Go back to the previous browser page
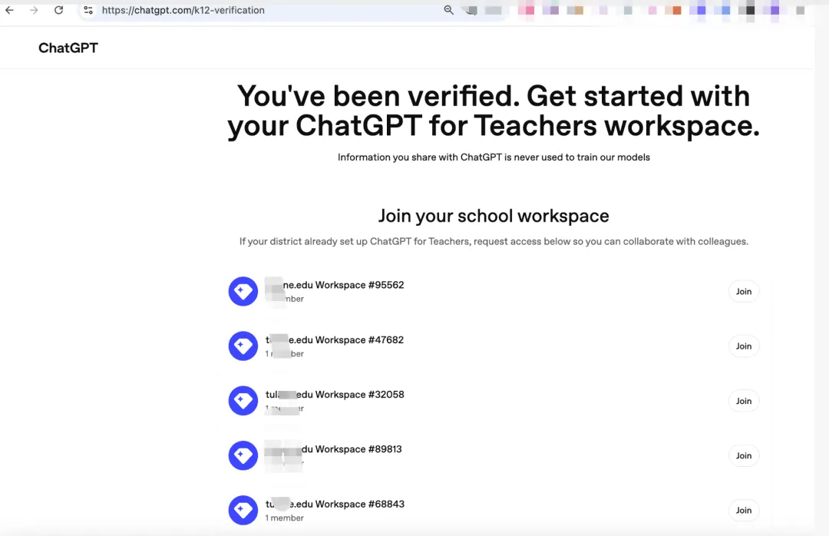 click(9, 10)
